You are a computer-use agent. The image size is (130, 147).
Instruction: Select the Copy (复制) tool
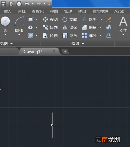[x=50, y=28]
